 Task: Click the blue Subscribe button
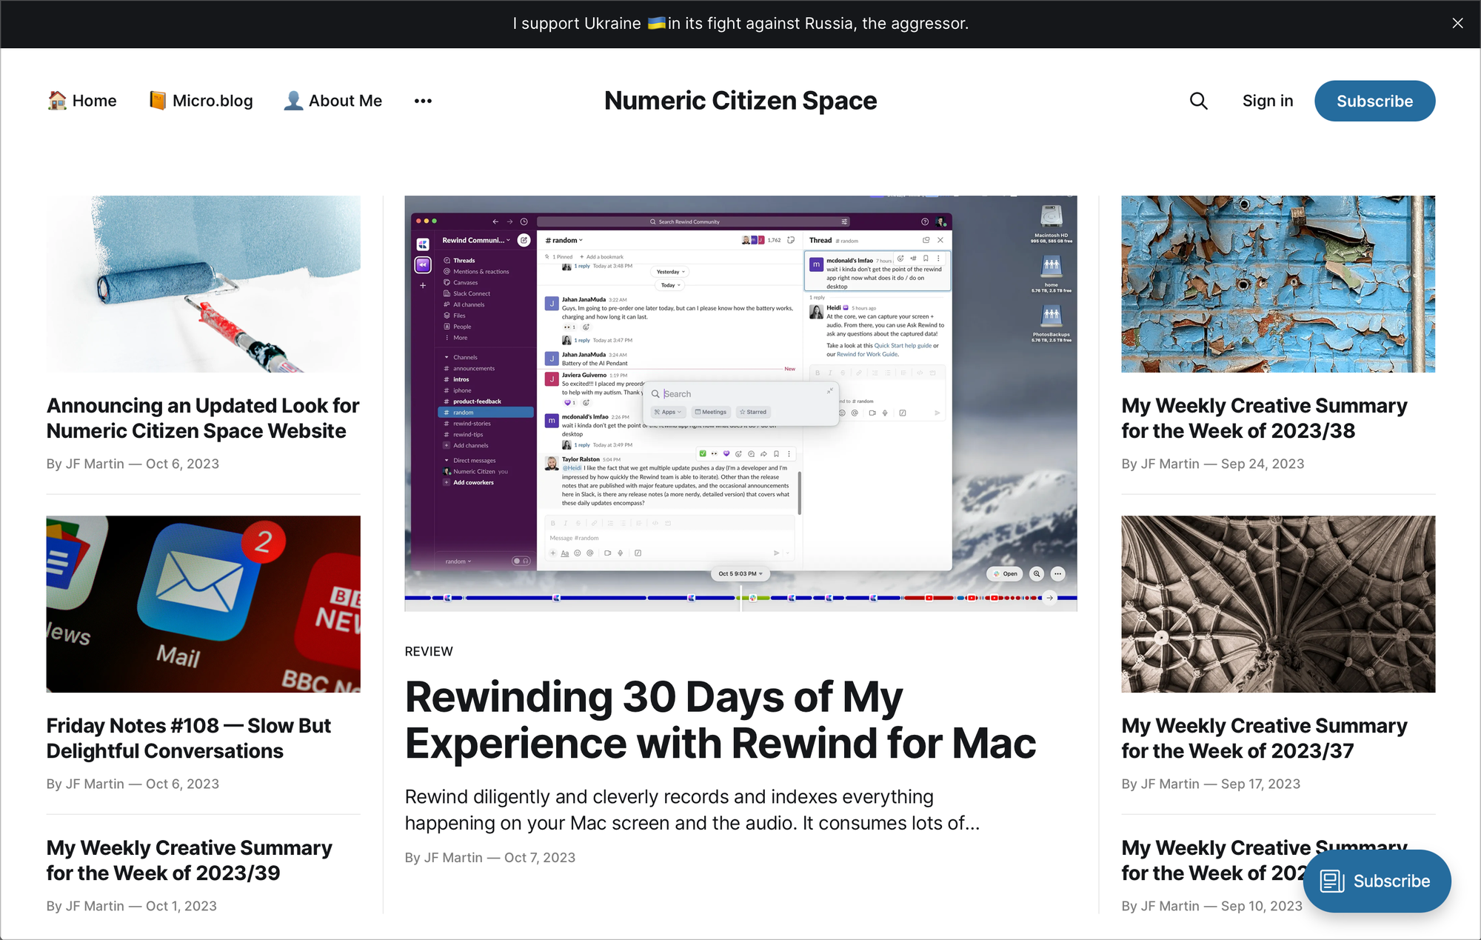point(1374,101)
